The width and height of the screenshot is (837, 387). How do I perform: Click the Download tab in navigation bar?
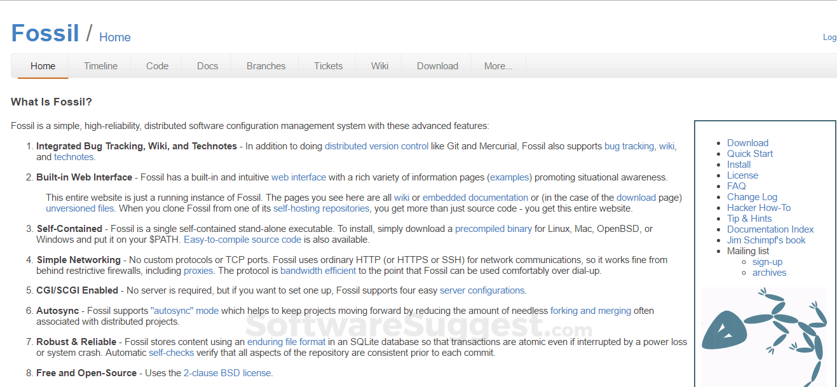point(437,66)
